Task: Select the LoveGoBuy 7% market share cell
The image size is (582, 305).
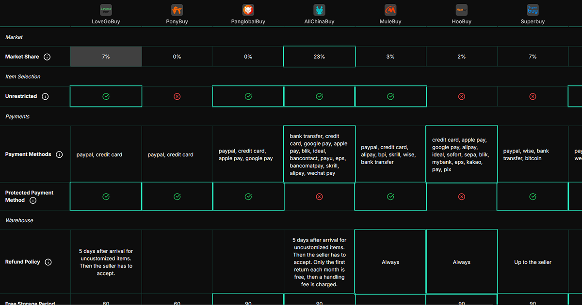Action: click(x=106, y=57)
